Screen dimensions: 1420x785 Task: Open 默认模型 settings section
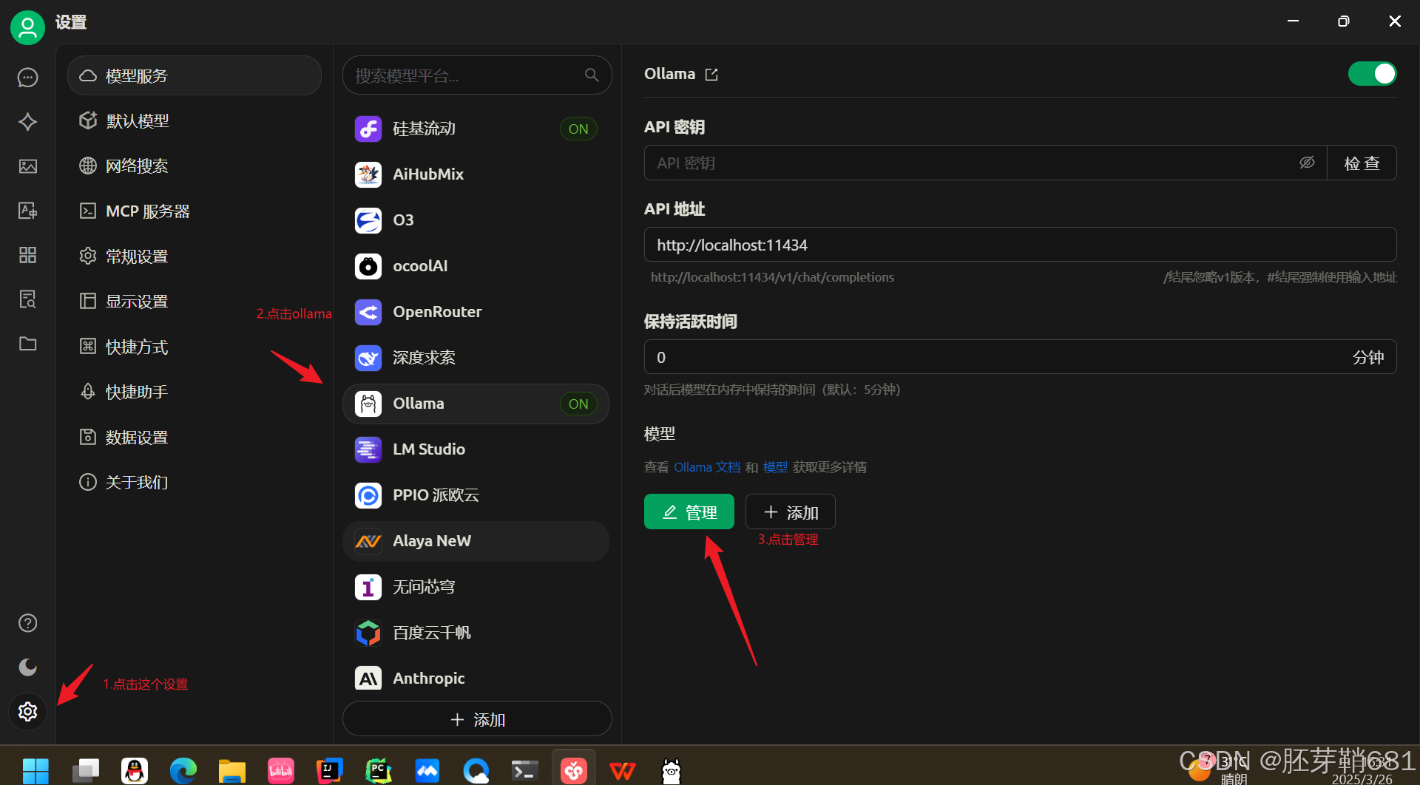pyautogui.click(x=195, y=120)
